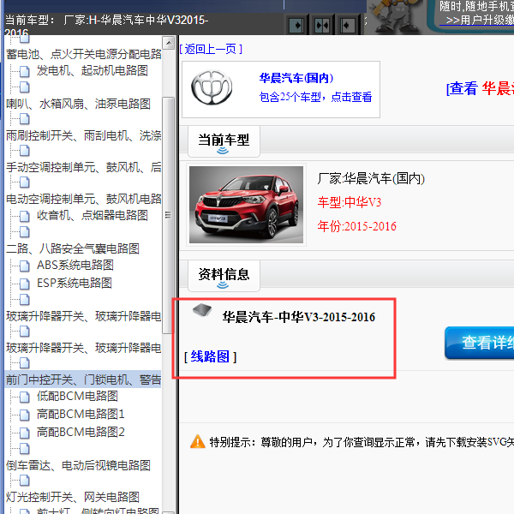
Task: Click the mascot character image in header
Action: pyautogui.click(x=397, y=17)
